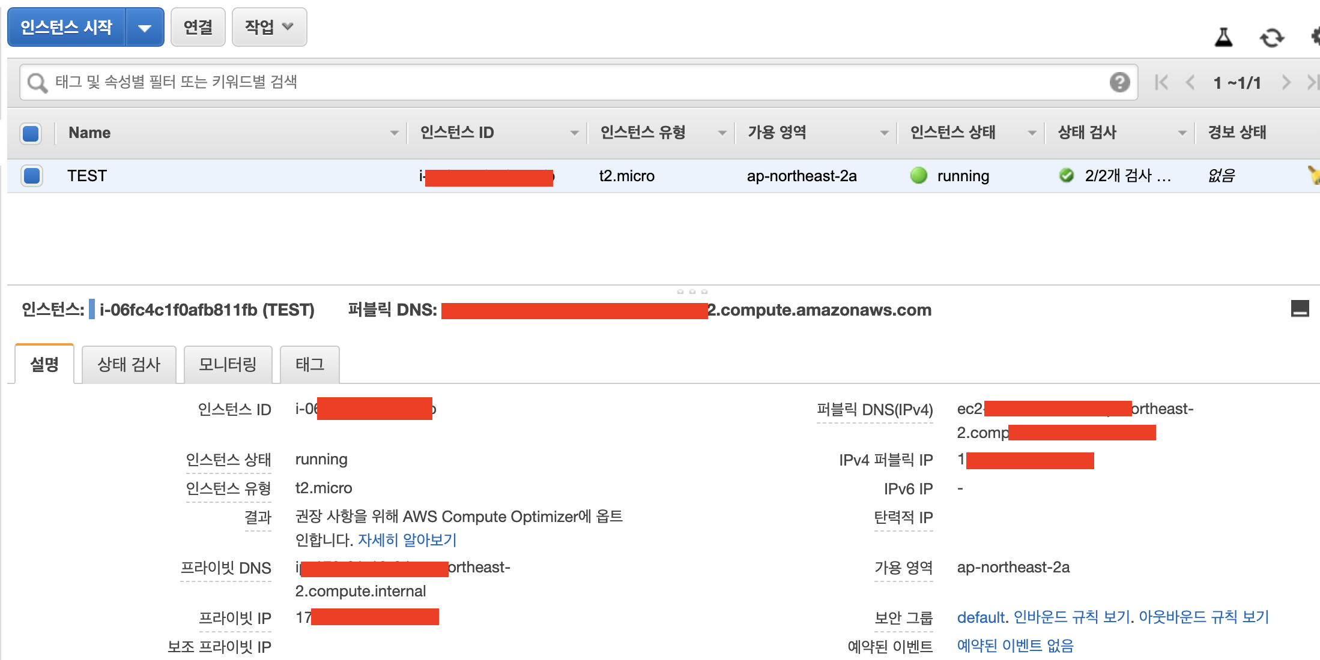Refresh the instance list

pos(1271,38)
